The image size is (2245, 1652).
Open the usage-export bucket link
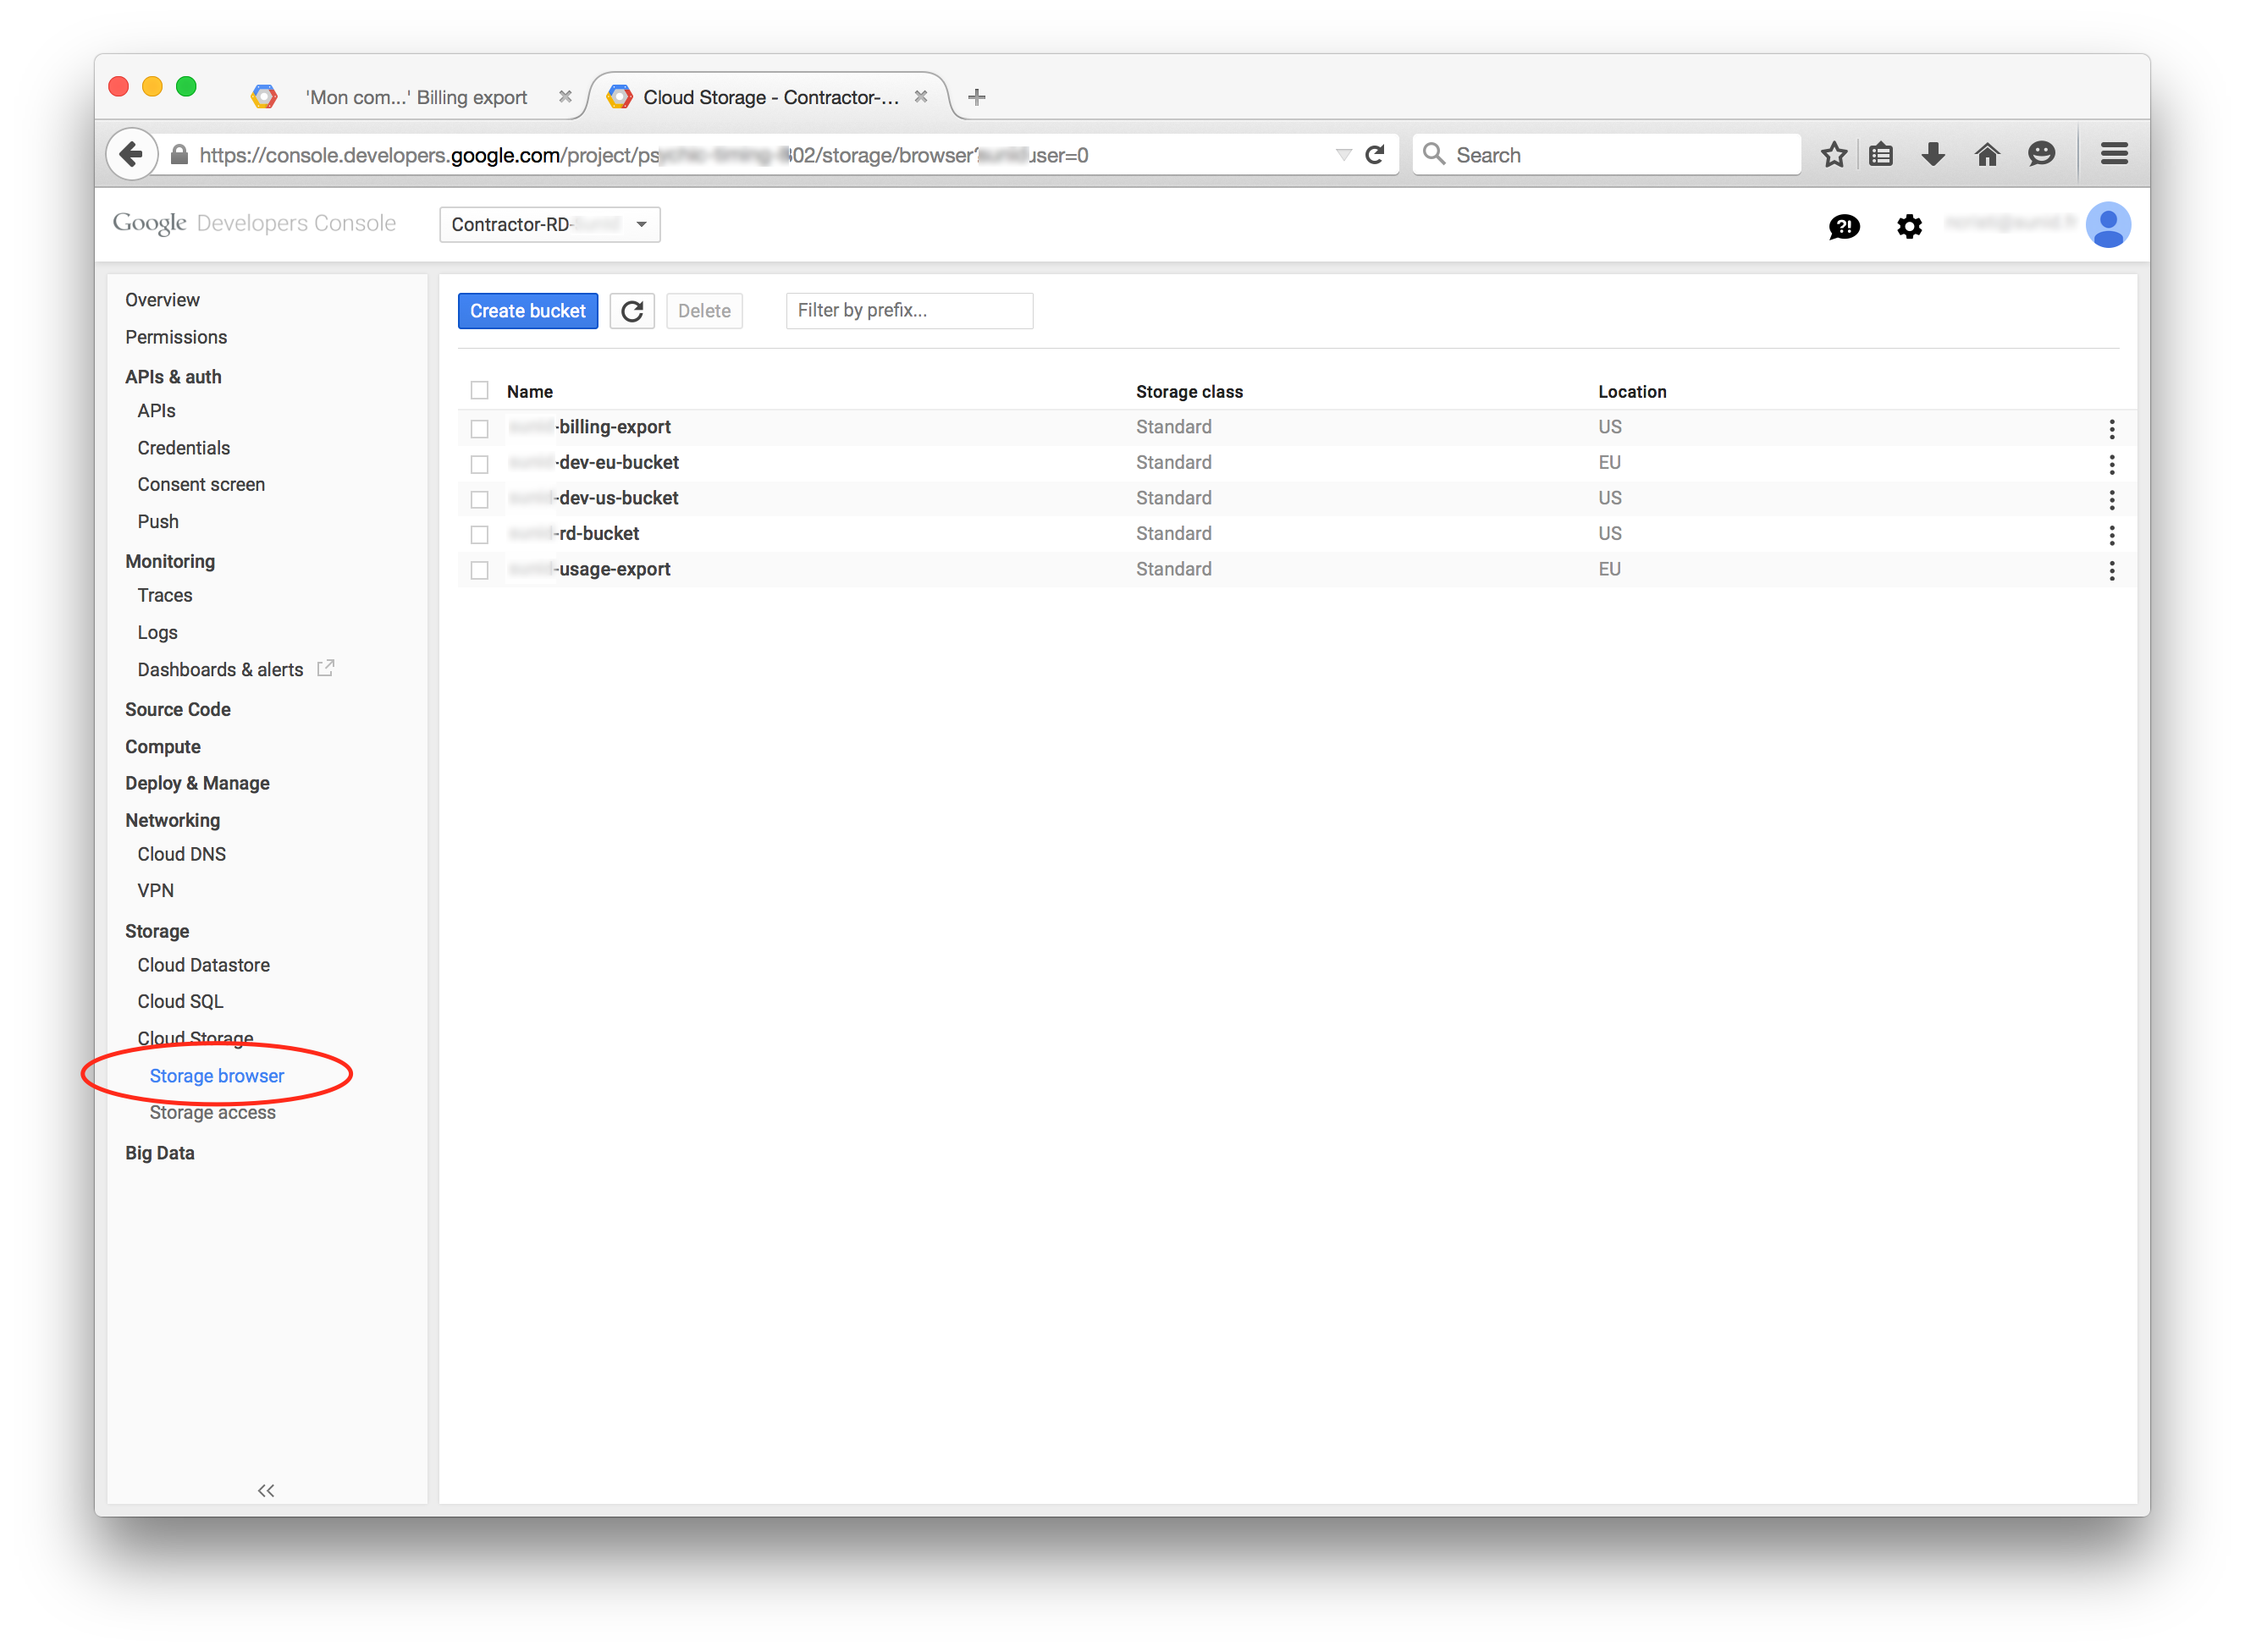[590, 569]
